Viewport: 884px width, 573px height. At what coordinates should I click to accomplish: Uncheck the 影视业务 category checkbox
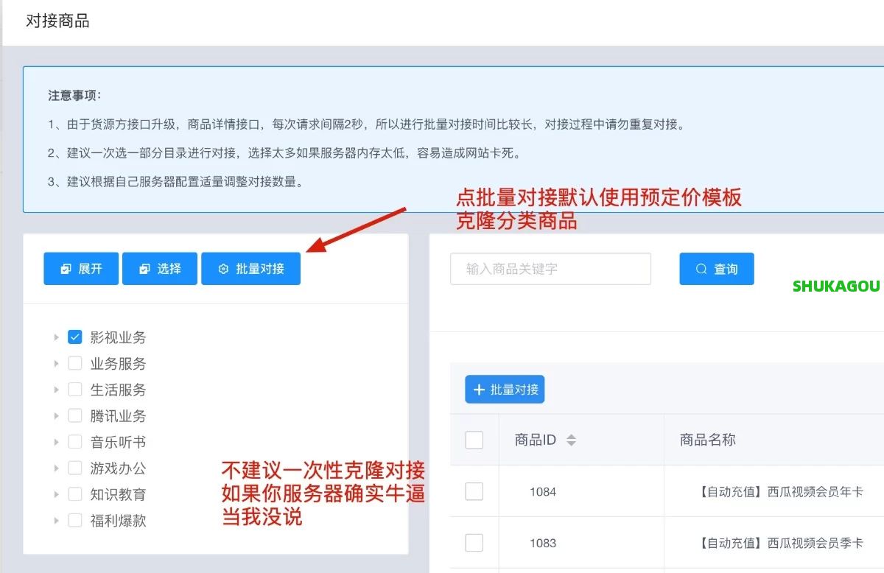[x=74, y=337]
